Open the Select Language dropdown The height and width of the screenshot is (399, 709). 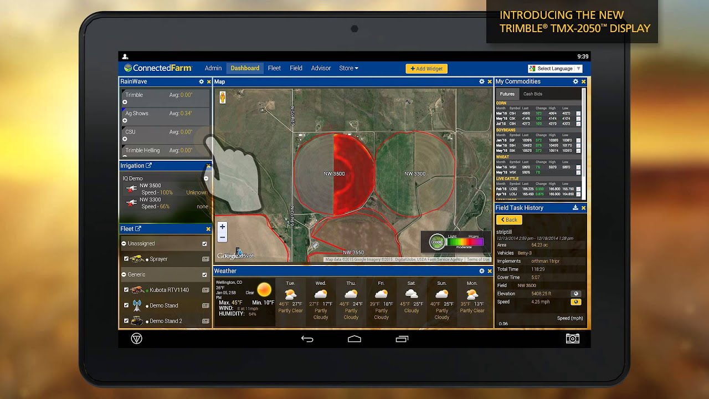click(555, 69)
